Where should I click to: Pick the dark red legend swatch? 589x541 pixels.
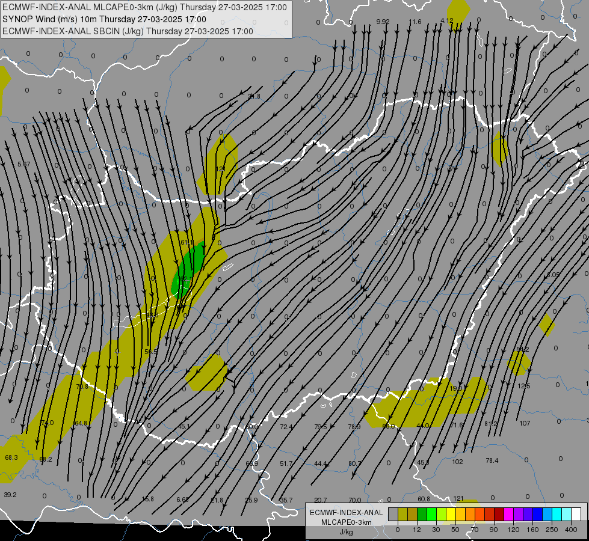click(499, 514)
